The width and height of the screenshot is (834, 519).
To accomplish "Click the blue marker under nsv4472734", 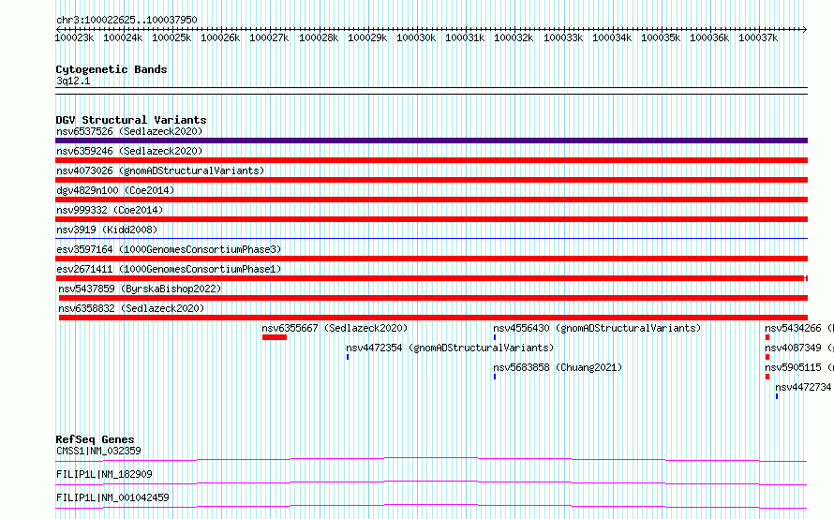I will click(x=777, y=396).
